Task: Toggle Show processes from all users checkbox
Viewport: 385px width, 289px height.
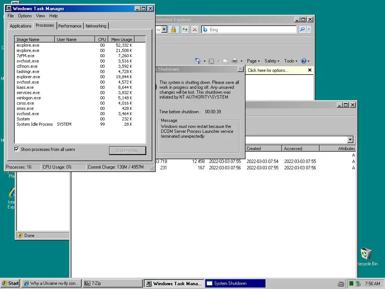Action: 17,149
